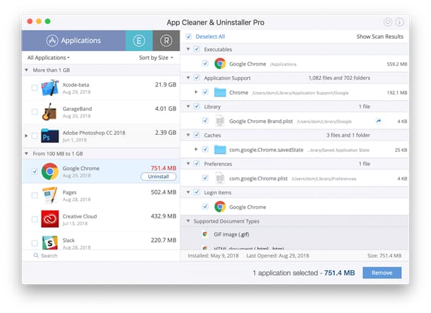Viewport: 431px width, 313px height.
Task: Collapse the Application Support section
Action: [189, 78]
